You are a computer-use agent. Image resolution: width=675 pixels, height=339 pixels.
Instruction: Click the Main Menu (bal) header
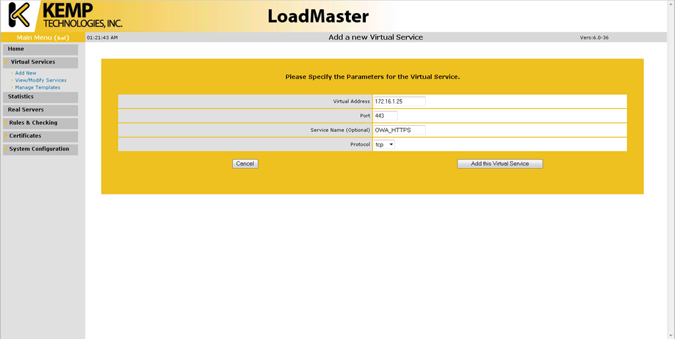43,38
